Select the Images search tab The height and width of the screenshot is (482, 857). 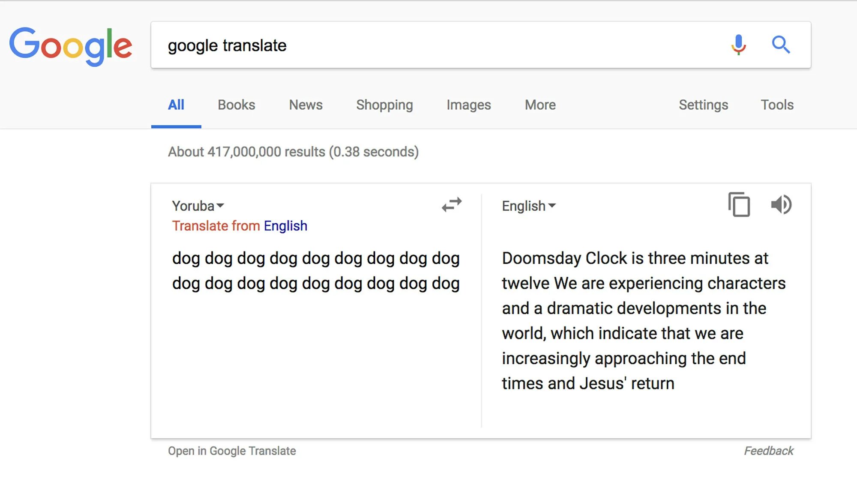coord(468,105)
